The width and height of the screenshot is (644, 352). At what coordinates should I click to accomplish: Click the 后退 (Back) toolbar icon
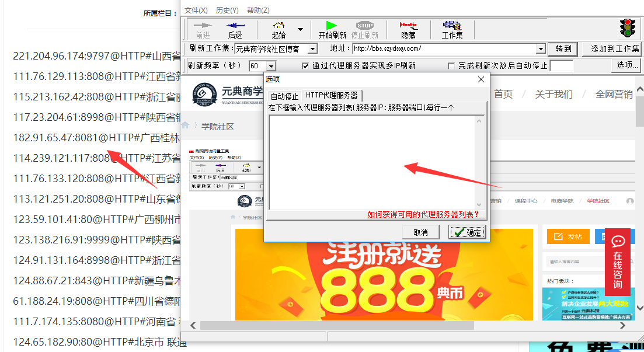tap(235, 29)
